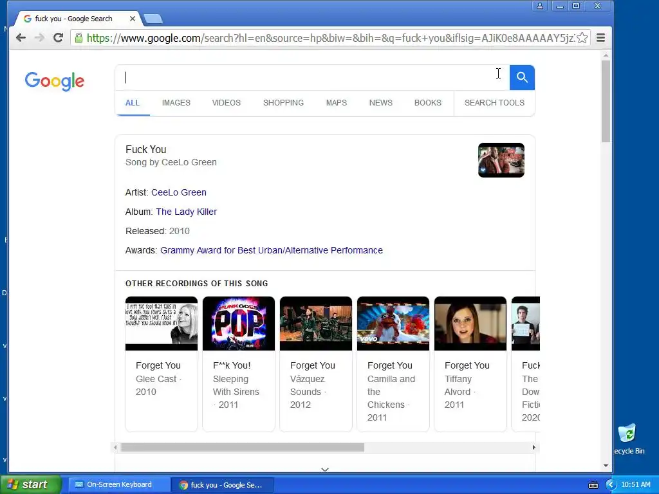Click the blue magnifier search button

(x=522, y=77)
